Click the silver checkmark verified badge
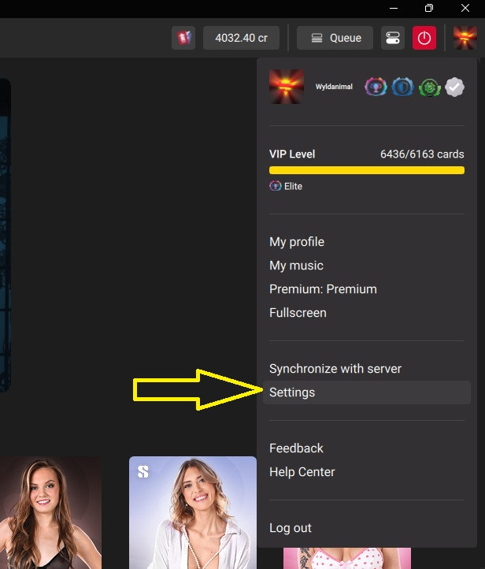Viewport: 485px width, 569px height. coord(454,87)
